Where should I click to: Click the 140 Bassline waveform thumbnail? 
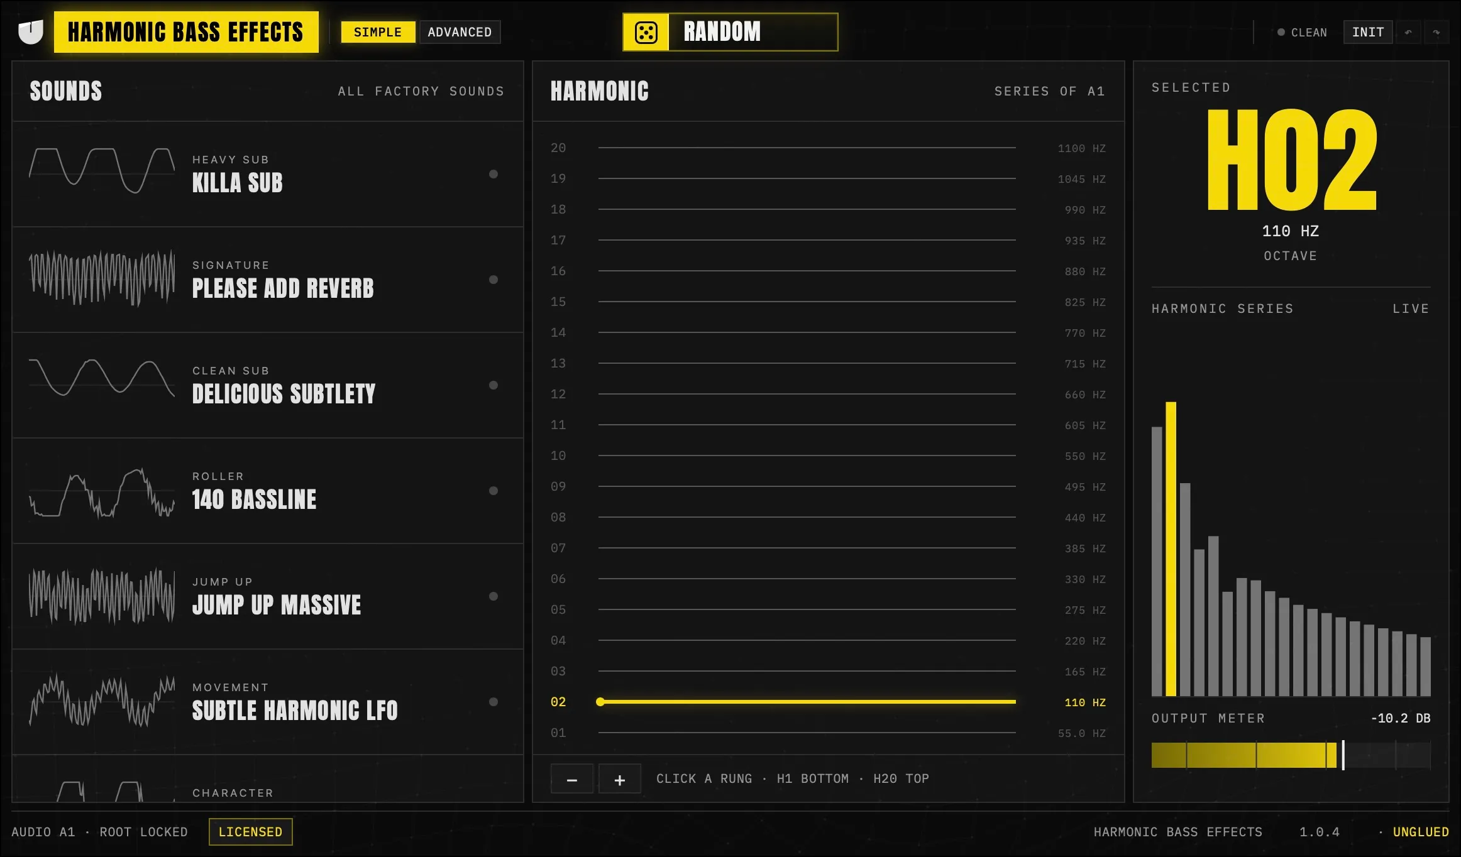click(x=102, y=493)
